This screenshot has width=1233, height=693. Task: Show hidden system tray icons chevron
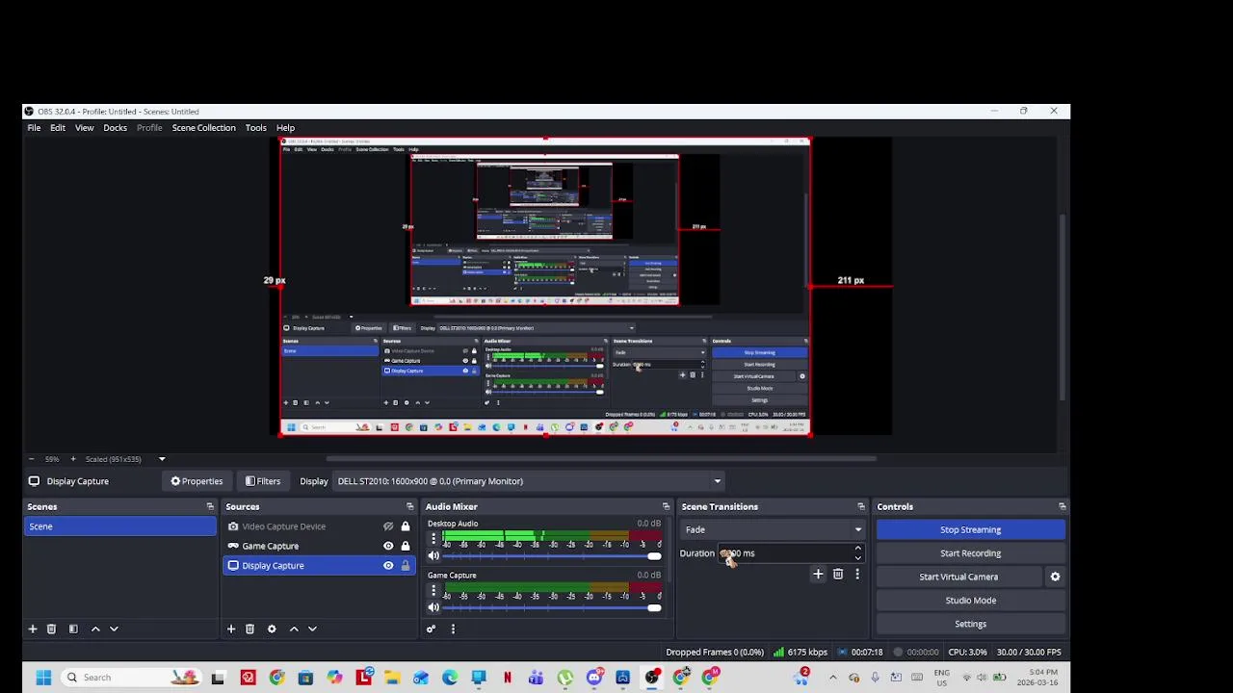click(x=833, y=678)
